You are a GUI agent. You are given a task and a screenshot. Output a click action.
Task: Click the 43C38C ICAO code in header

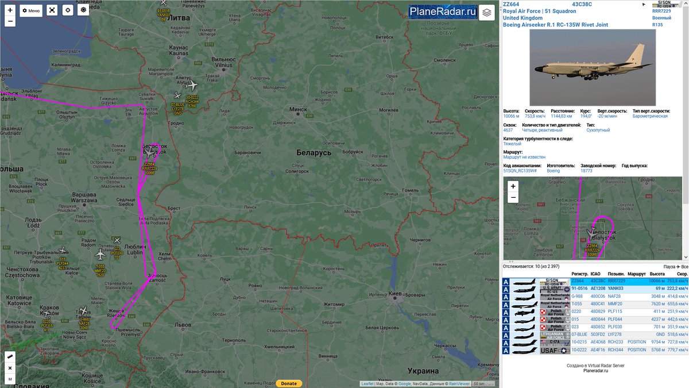point(582,5)
